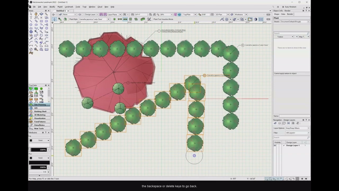Open the Design Layer selector dropdown

91,15
